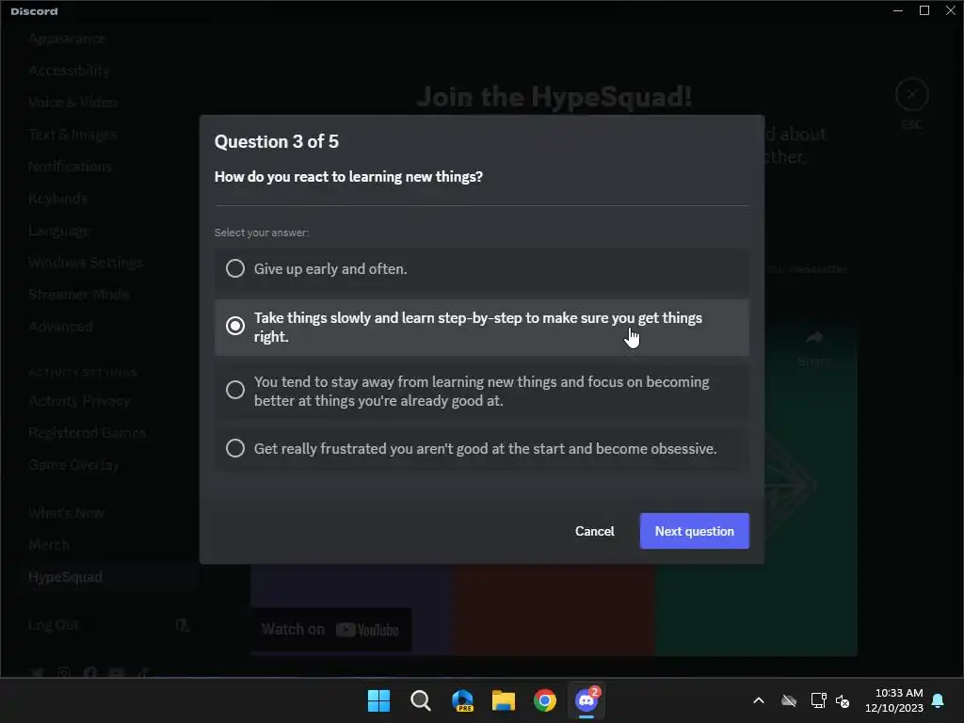This screenshot has width=964, height=723.
Task: Open Merch in sidebar
Action: tap(49, 545)
